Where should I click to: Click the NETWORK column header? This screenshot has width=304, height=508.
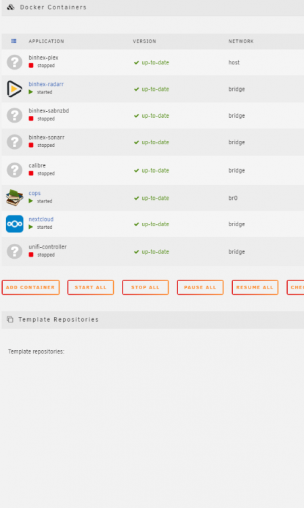pyautogui.click(x=241, y=41)
